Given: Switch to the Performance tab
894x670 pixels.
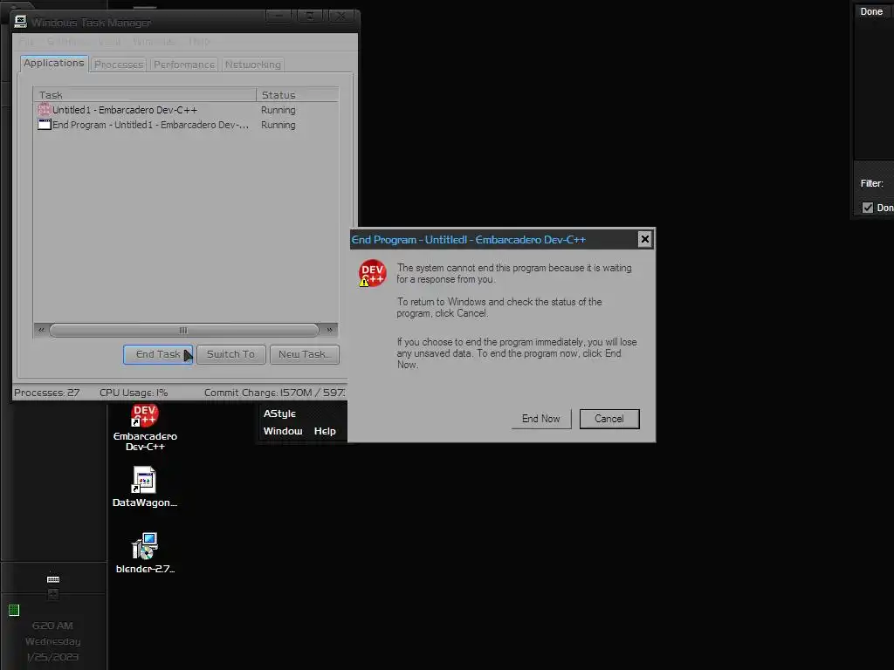Looking at the screenshot, I should [x=184, y=65].
